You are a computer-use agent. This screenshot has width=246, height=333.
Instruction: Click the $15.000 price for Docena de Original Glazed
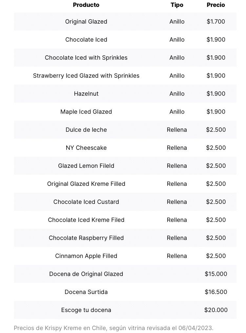pyautogui.click(x=216, y=274)
